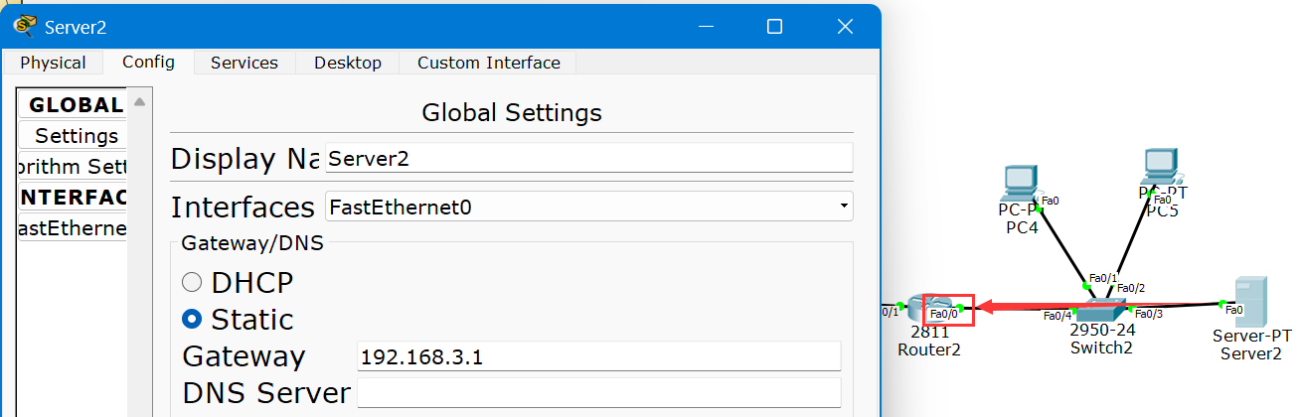Select the PC5 computer icon
Image resolution: width=1300 pixels, height=417 pixels.
point(1161,167)
